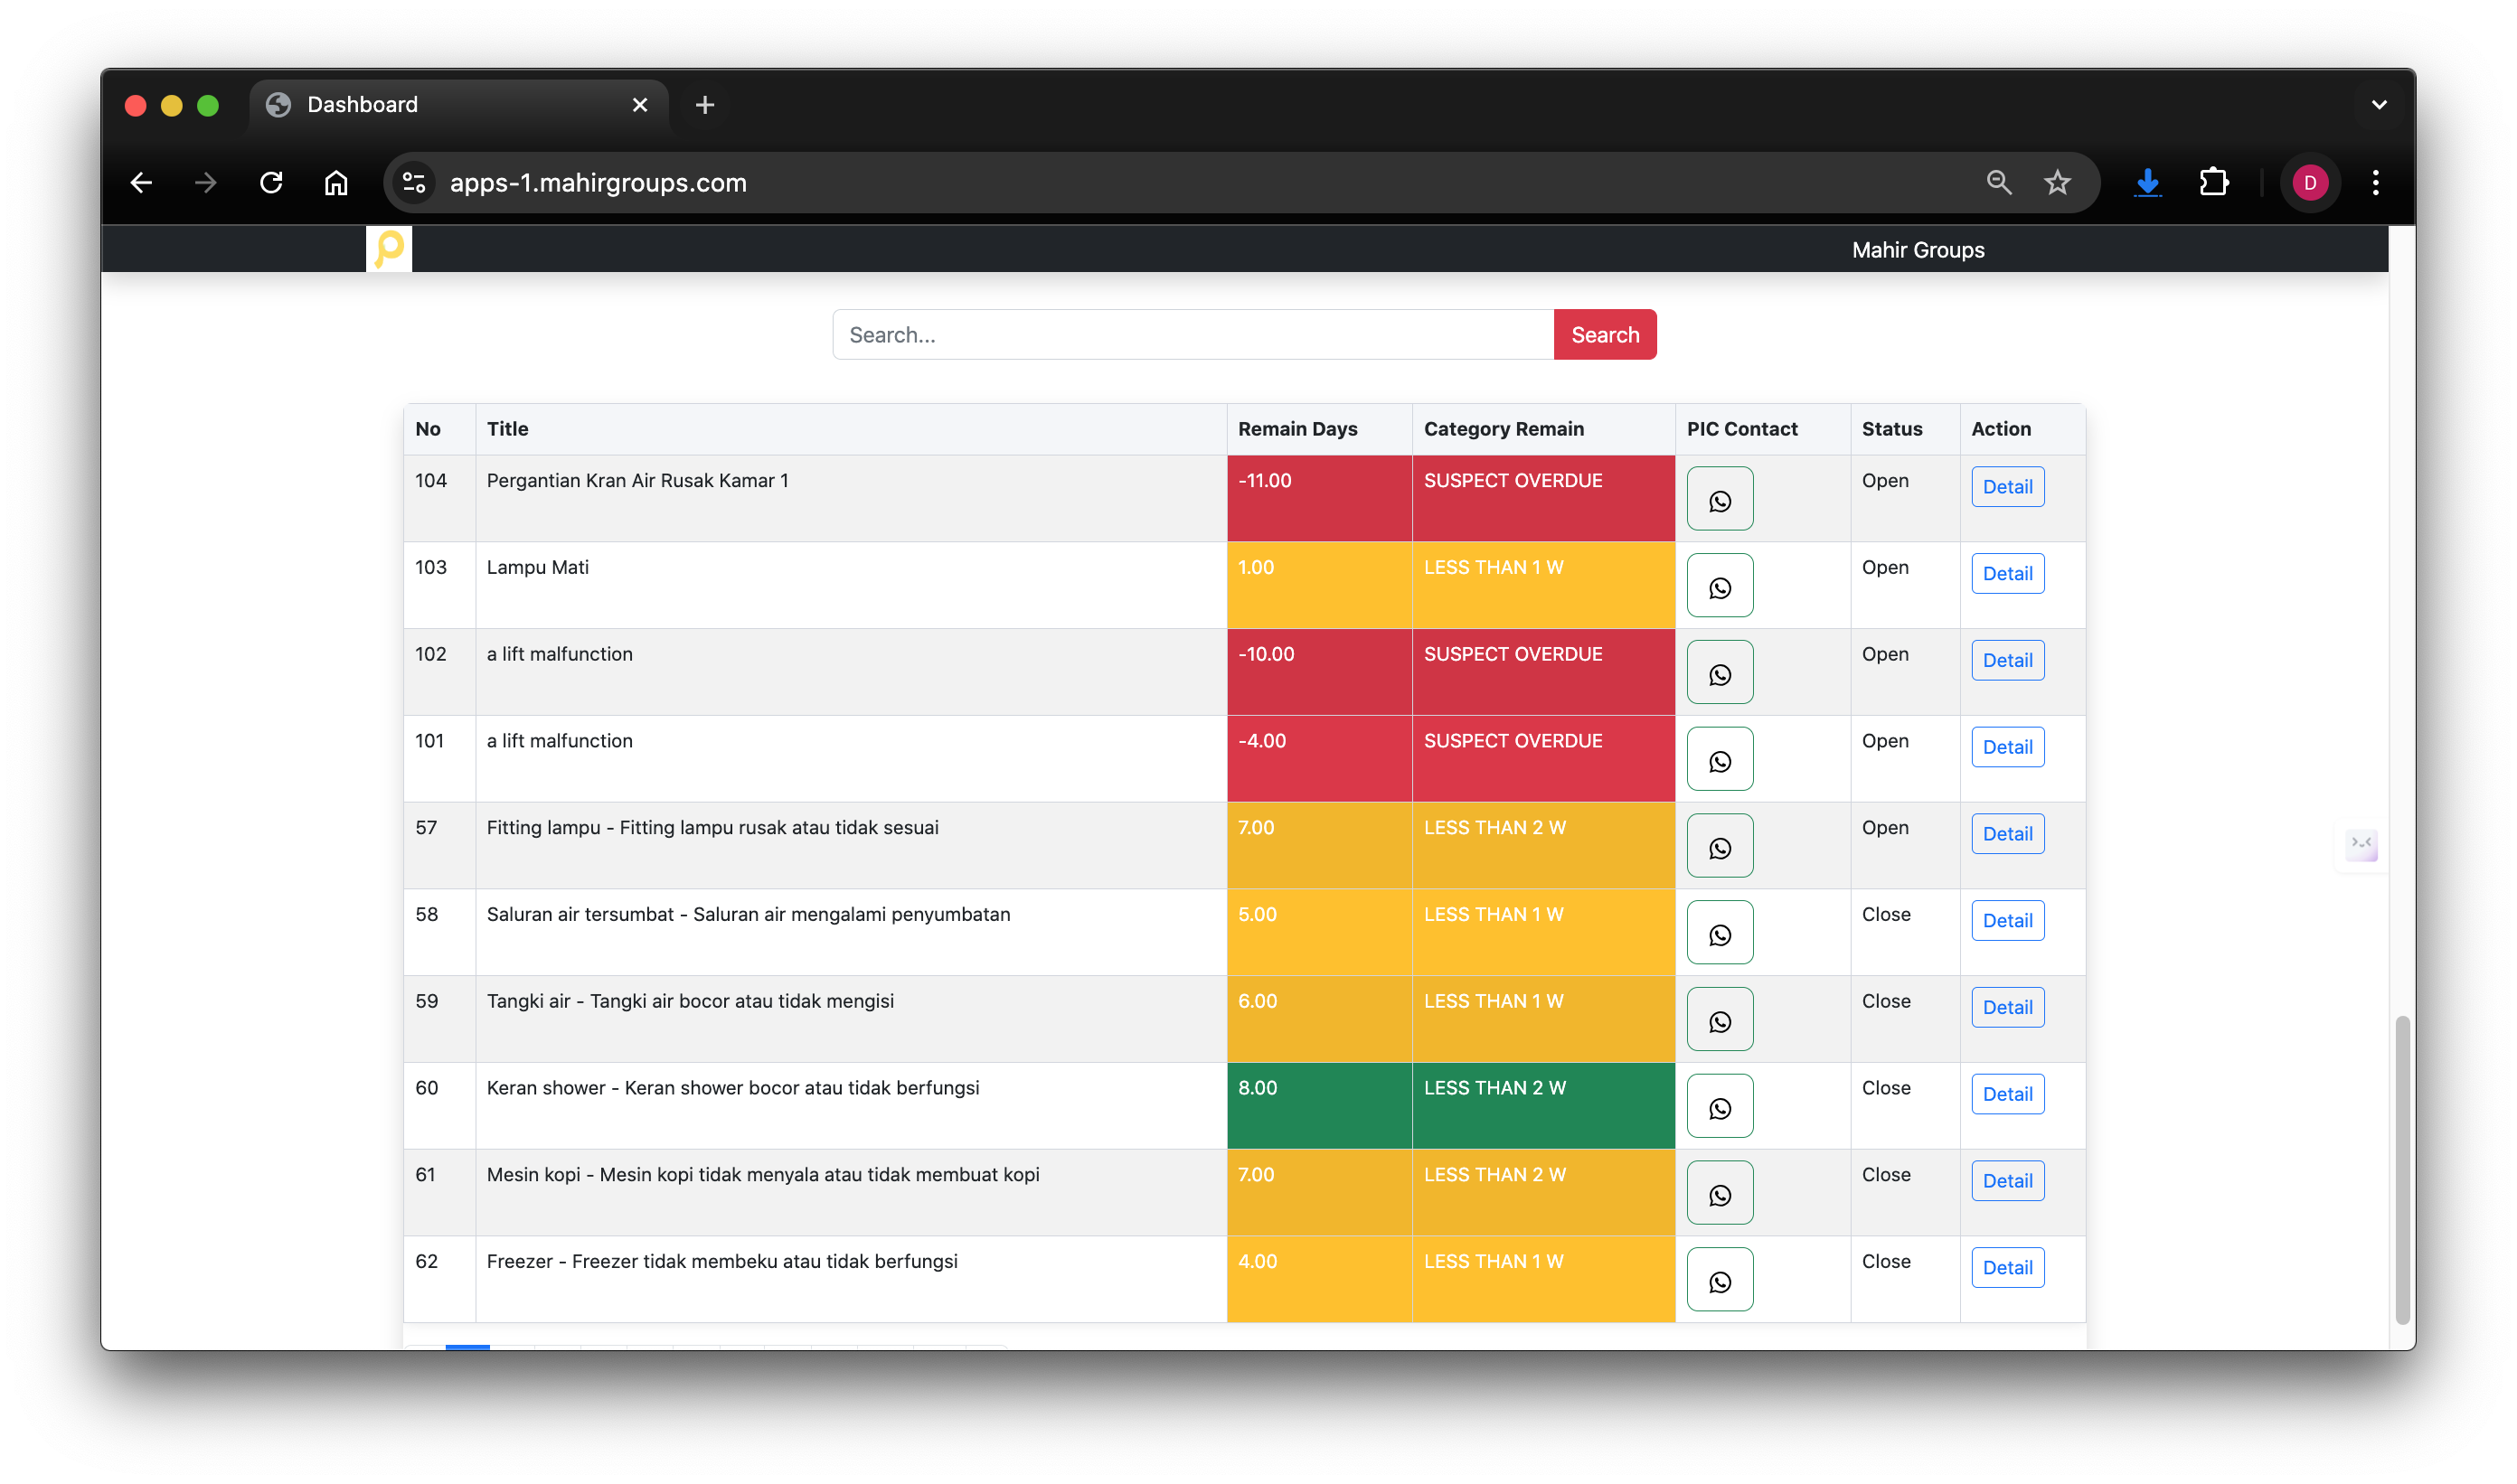Expand the tab search chevron
This screenshot has width=2517, height=1484.
coord(2378,105)
